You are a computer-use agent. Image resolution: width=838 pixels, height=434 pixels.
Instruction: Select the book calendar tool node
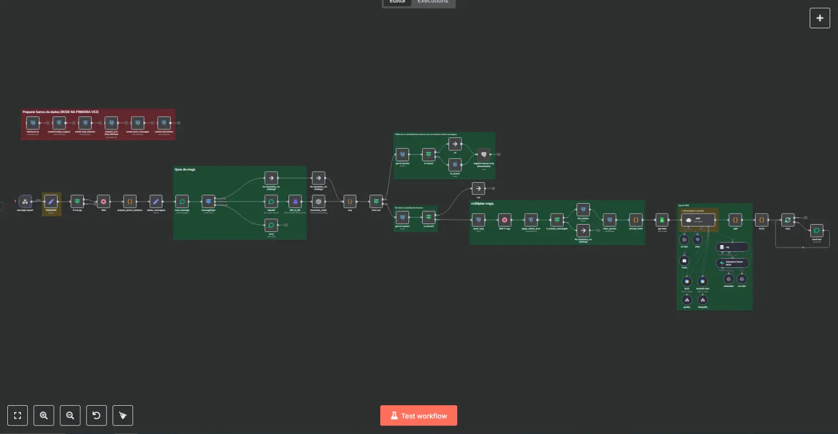tap(687, 281)
